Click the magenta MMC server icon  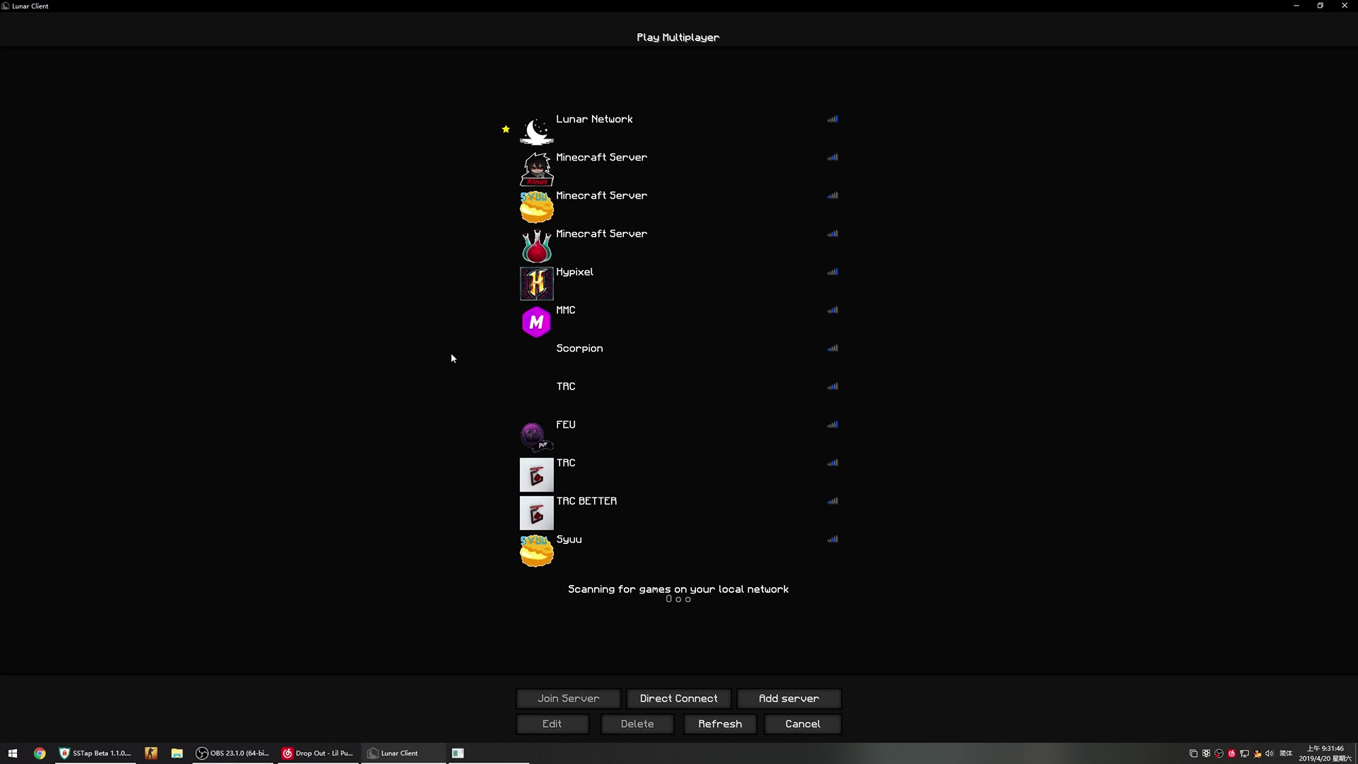pyautogui.click(x=536, y=322)
